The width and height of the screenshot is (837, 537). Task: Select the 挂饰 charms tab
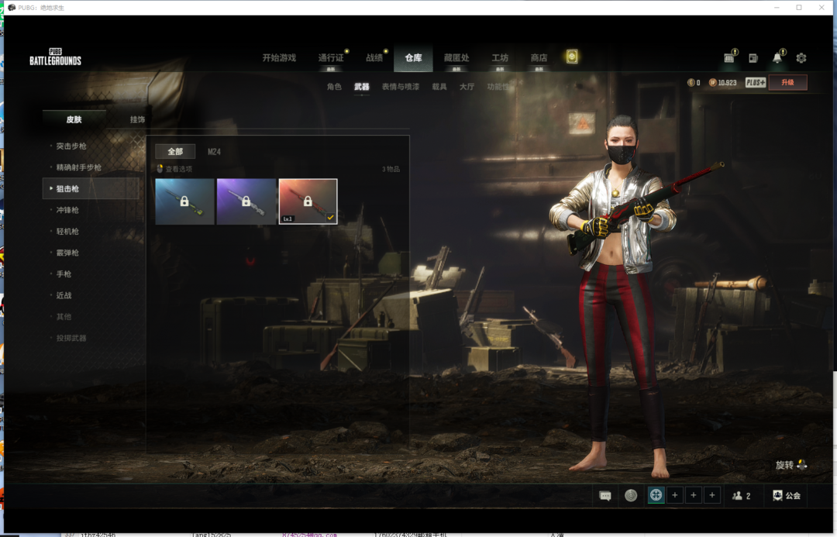(137, 119)
